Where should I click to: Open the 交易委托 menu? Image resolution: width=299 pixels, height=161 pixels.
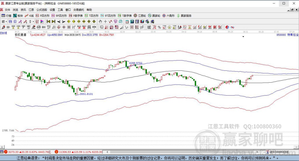(79, 10)
